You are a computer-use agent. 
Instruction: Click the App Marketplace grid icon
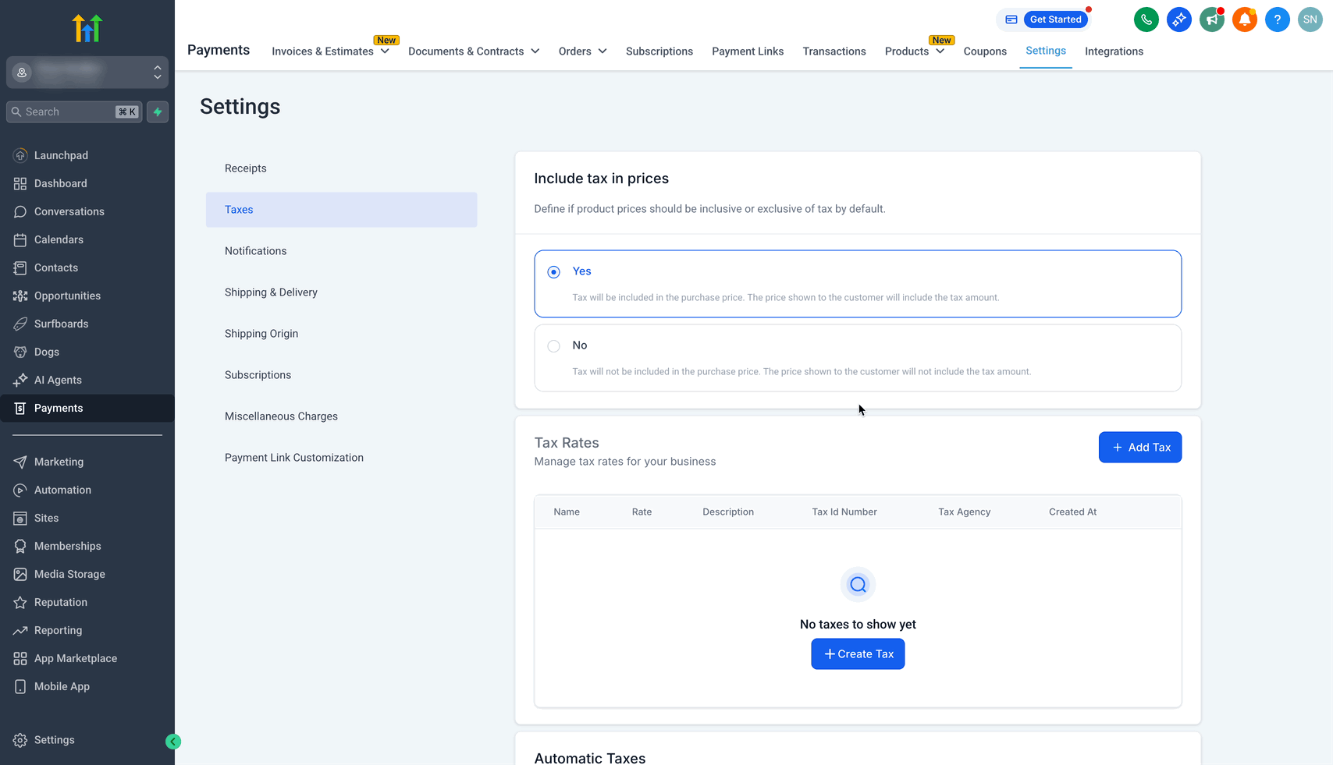pos(20,658)
